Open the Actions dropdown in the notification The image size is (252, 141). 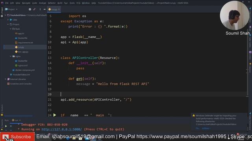pos(206,128)
